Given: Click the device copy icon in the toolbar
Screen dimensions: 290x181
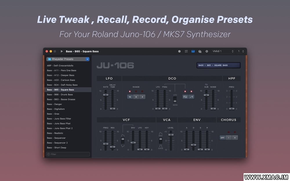Looking at the screenshot, I should 200,51.
